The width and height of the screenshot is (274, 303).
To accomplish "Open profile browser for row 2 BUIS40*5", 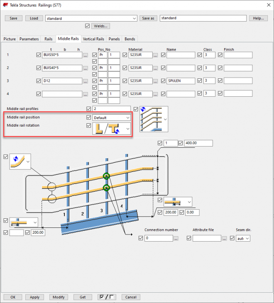I will (x=86, y=68).
